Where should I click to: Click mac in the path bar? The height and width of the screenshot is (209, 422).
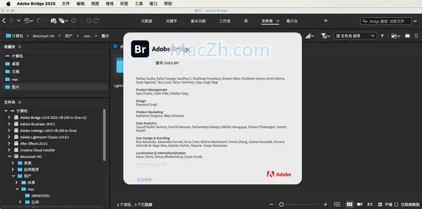pyautogui.click(x=87, y=36)
